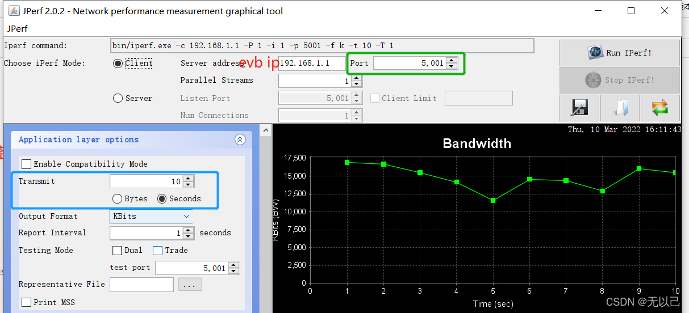The image size is (689, 313).
Task: Click the graph data point at 5 seconds
Action: point(493,200)
